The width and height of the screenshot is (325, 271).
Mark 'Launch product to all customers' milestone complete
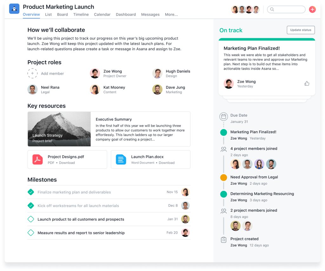(31, 219)
